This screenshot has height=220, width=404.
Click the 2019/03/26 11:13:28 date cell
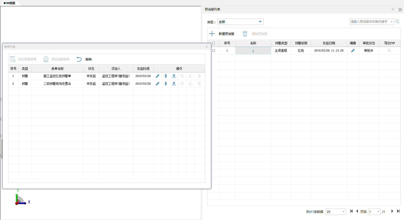pyautogui.click(x=329, y=50)
